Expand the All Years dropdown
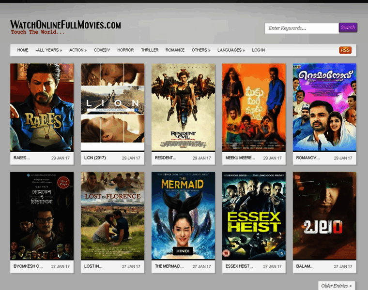 click(48, 50)
